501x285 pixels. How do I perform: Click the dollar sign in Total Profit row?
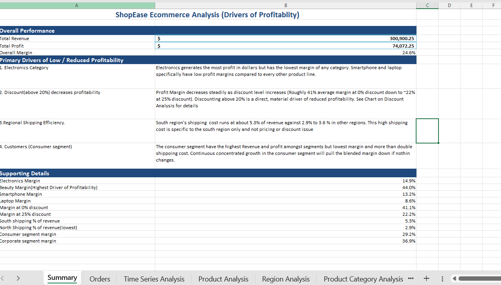click(158, 46)
